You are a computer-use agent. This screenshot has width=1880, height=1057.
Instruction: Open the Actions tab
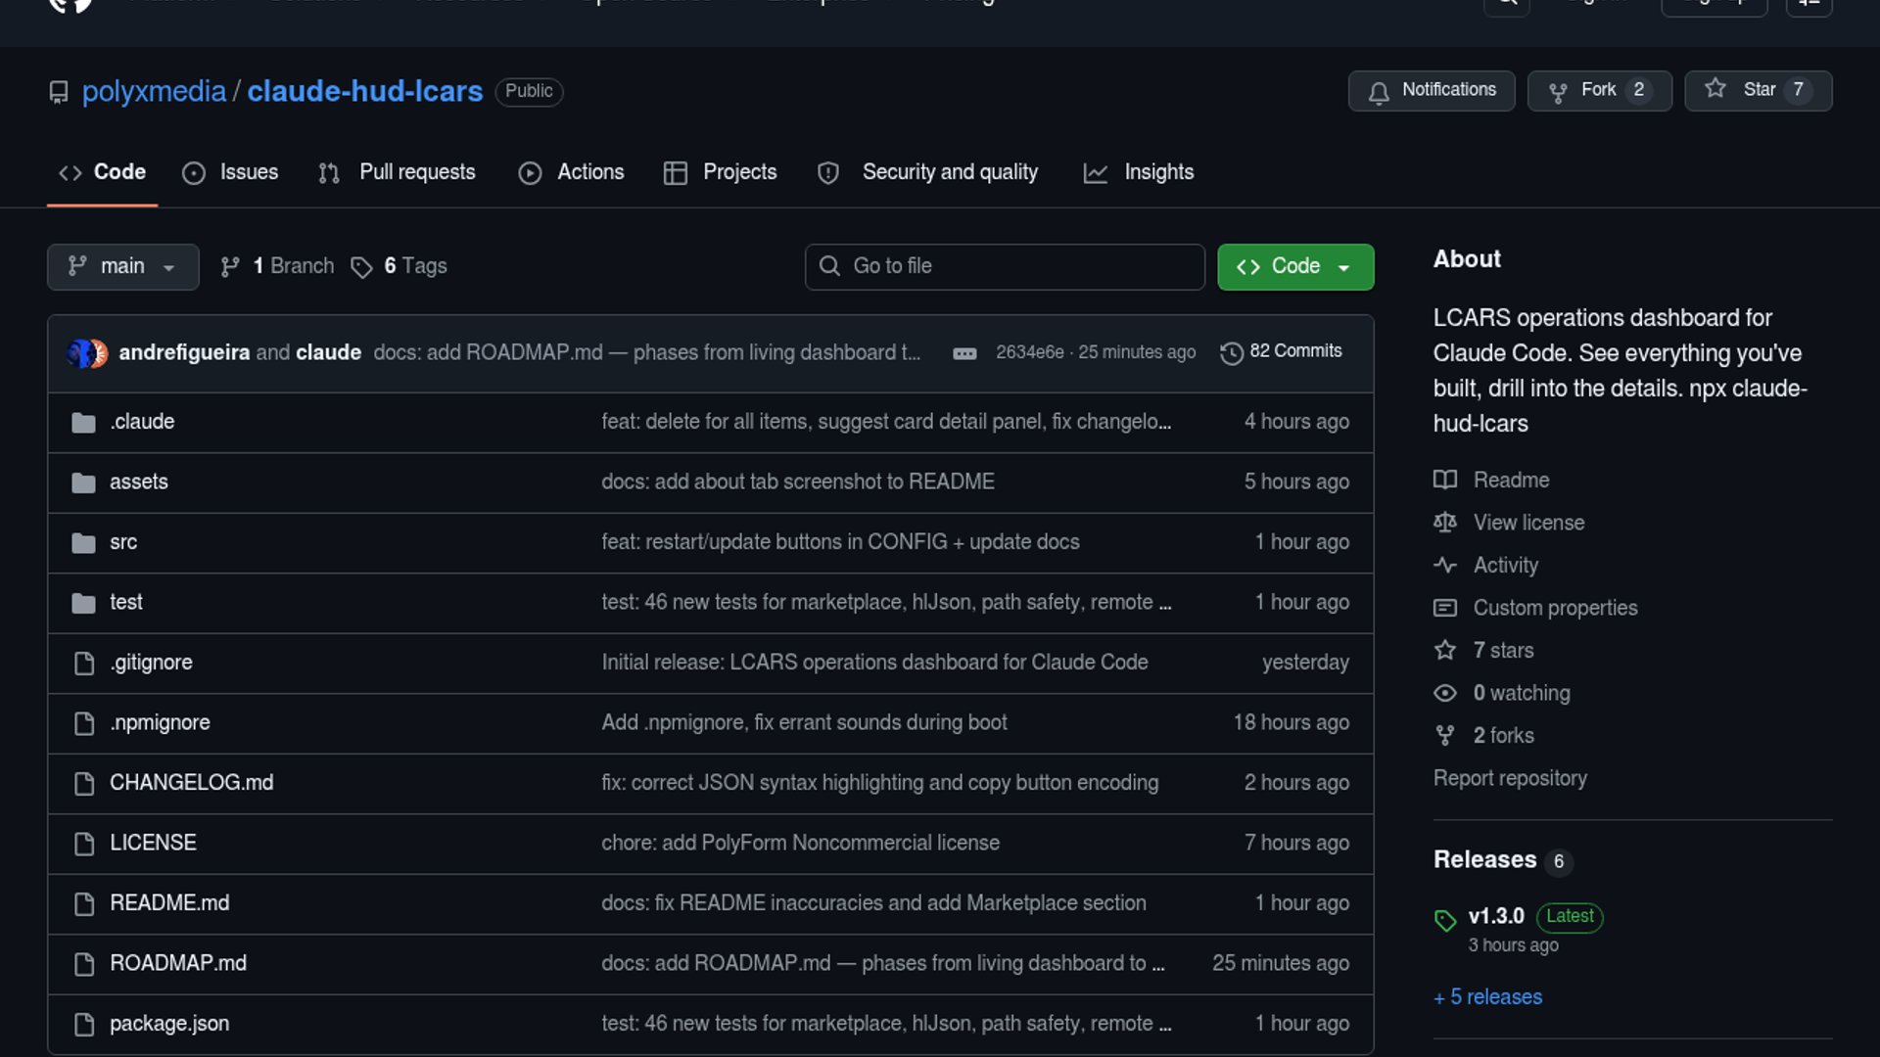pos(571,172)
